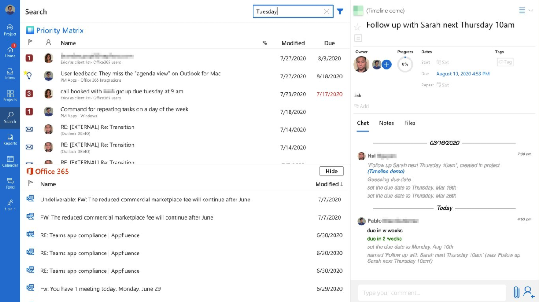Image resolution: width=539 pixels, height=302 pixels.
Task: Click the add-person icon next to the comment field
Action: (528, 293)
